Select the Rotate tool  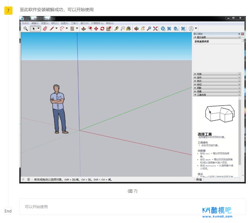(x=102, y=29)
